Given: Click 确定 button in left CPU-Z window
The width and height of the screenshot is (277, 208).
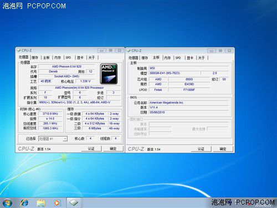Looking at the screenshot, I should click(113, 149).
